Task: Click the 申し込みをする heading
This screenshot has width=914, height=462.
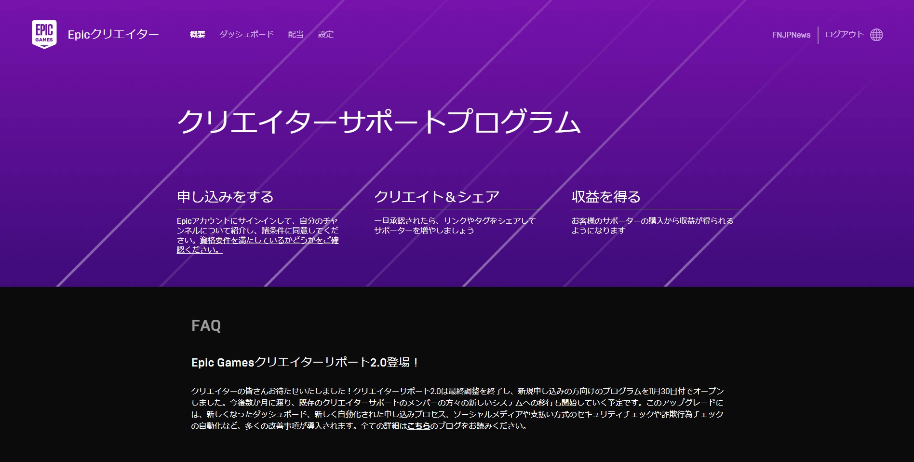Action: tap(225, 197)
